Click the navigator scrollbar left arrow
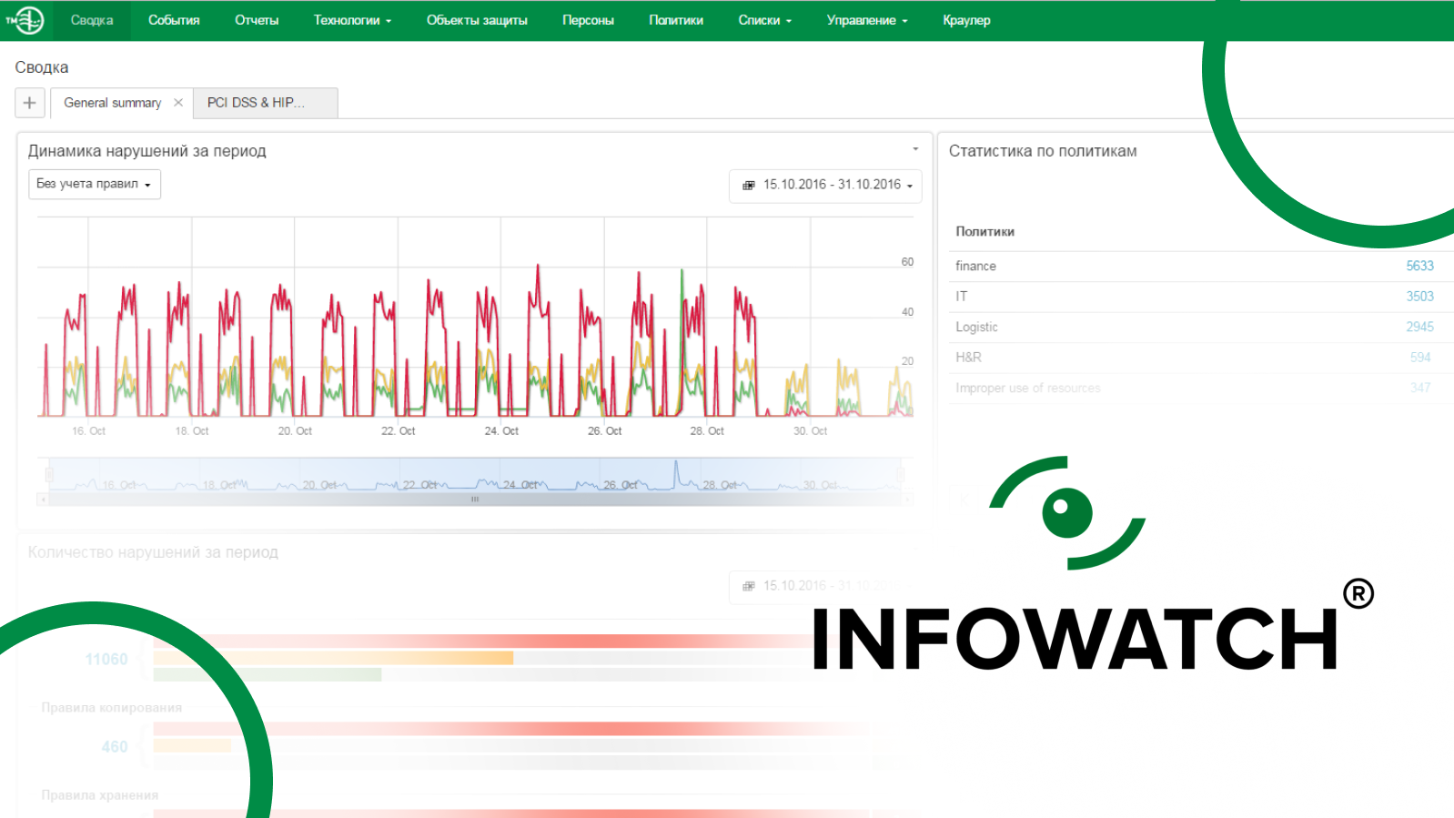The image size is (1454, 818). coord(42,499)
